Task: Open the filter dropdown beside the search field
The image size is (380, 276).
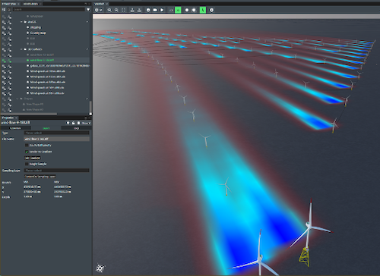Action: 88,9
